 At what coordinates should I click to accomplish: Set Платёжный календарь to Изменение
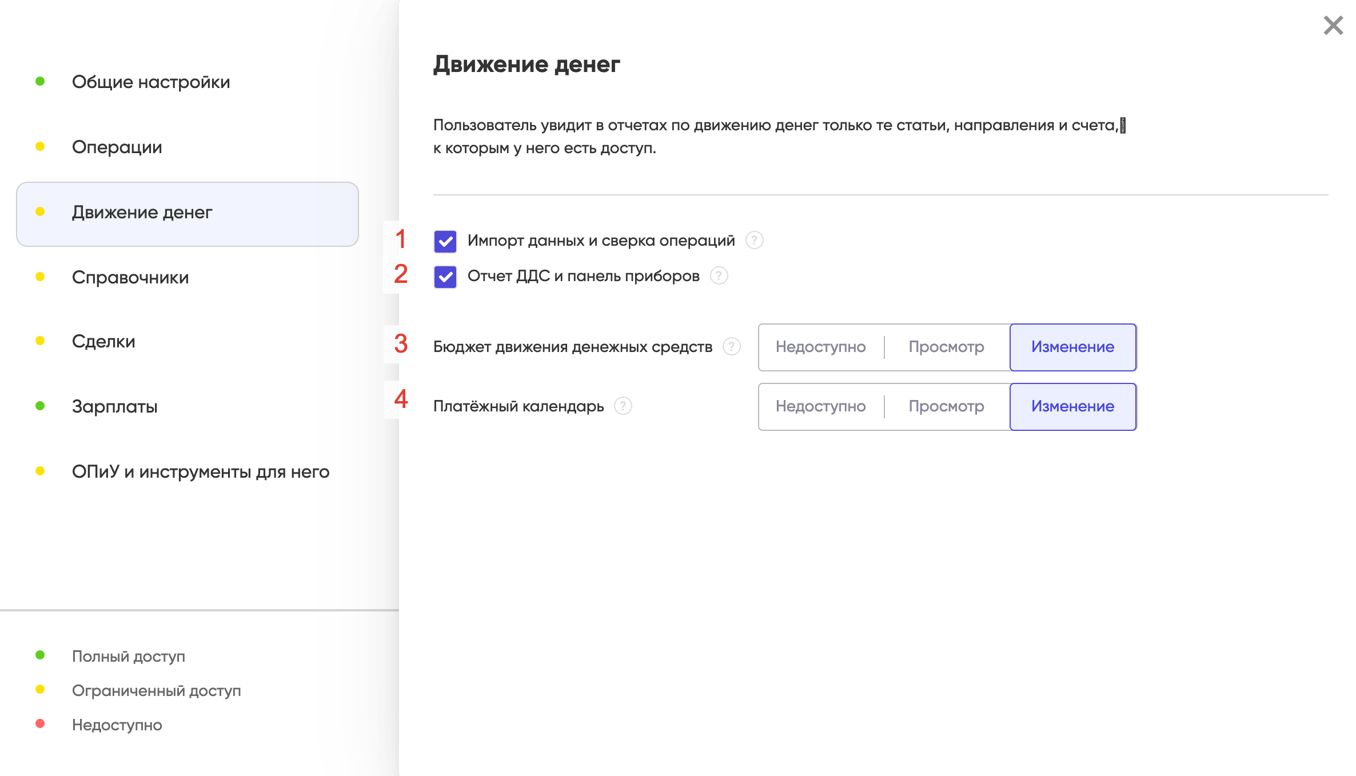click(1073, 406)
